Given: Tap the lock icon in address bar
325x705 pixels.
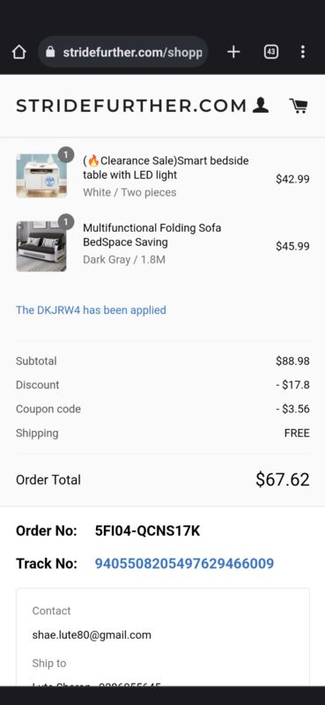Looking at the screenshot, I should click(51, 52).
